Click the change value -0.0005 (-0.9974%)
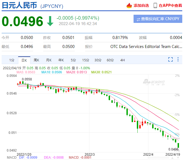The height and width of the screenshot is (160, 185). click(x=78, y=18)
